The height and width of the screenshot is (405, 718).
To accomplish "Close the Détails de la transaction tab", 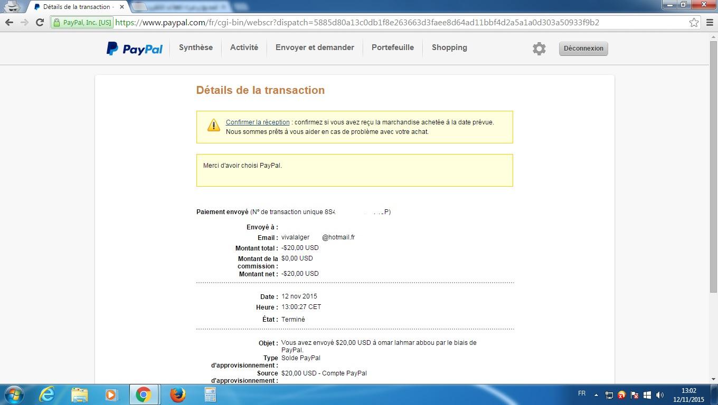I will [122, 7].
